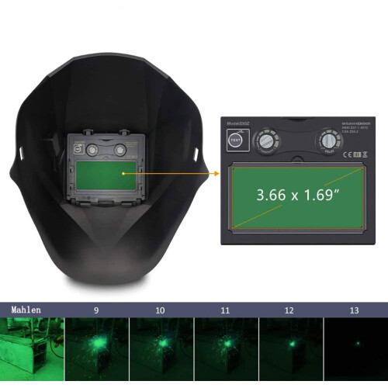Viewport: 388px width, 388px height.
Task: Click the DELAY knob on enlarged lens panel
Action: coord(329,141)
